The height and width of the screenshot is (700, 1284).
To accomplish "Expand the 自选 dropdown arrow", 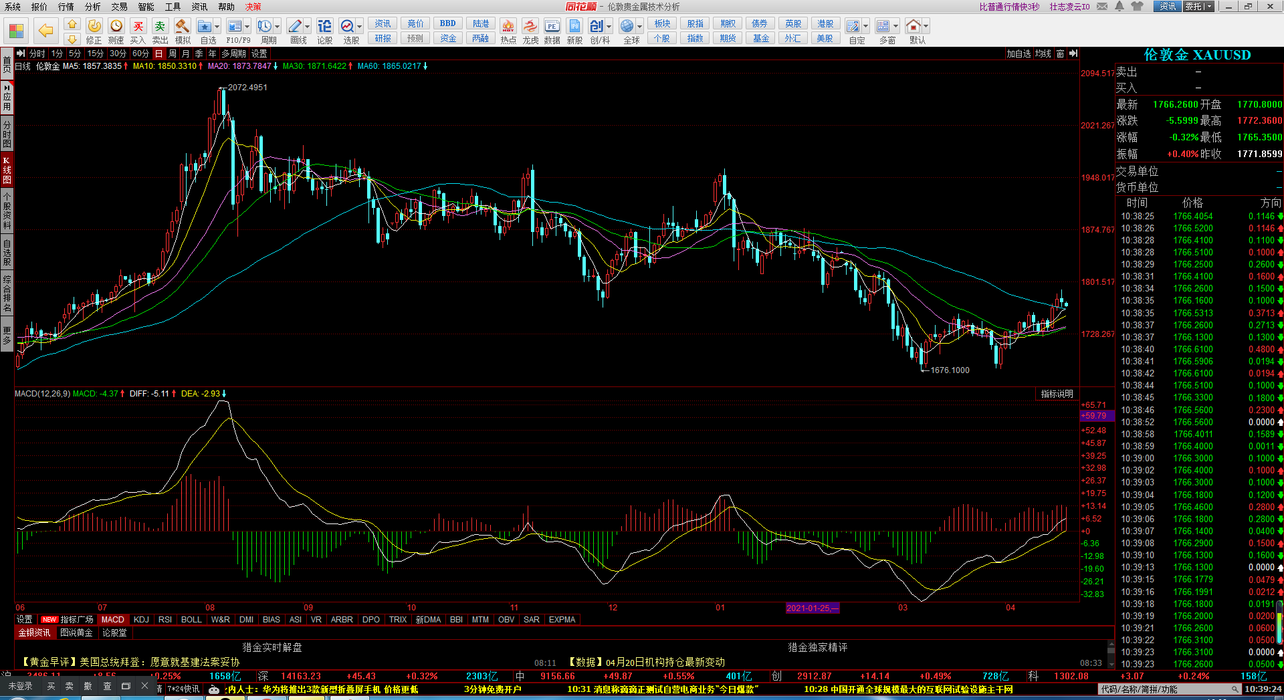I will [217, 27].
